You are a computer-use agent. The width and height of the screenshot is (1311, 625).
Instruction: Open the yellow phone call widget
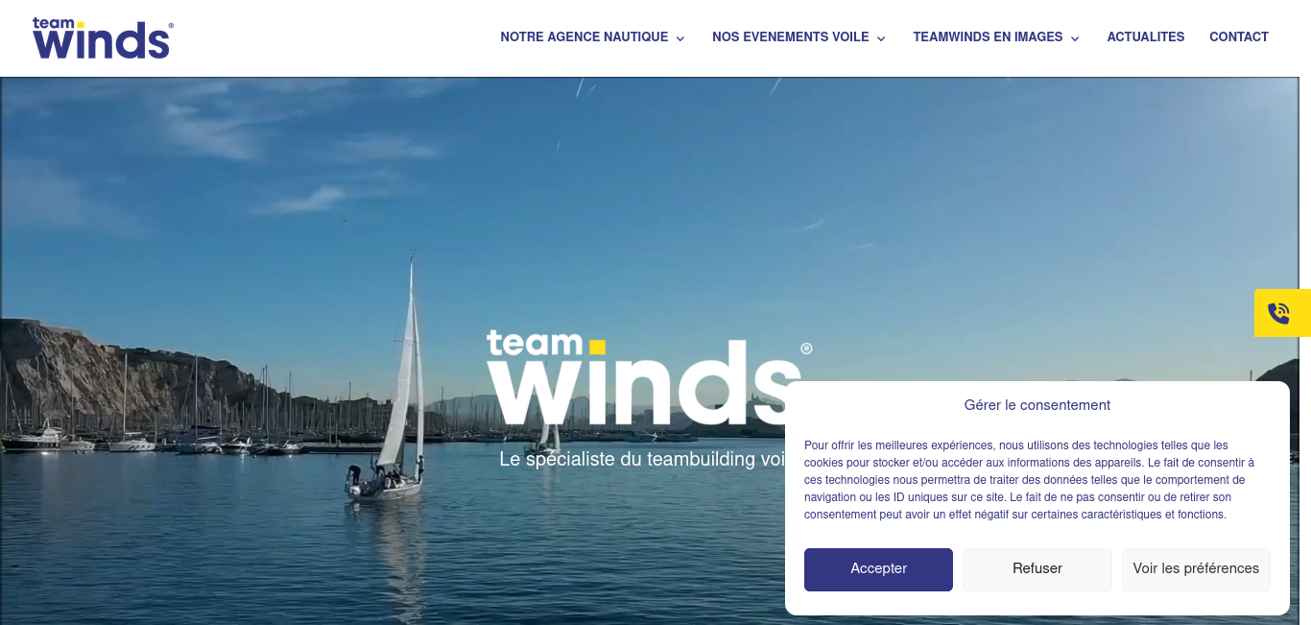coord(1282,313)
